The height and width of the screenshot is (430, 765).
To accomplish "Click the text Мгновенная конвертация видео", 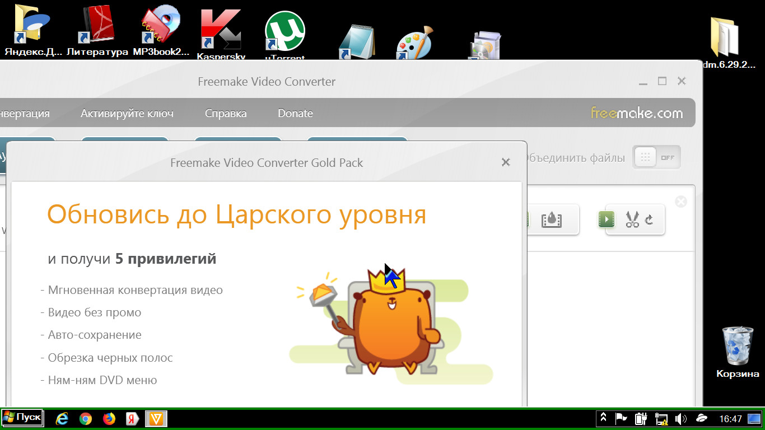I will point(136,290).
